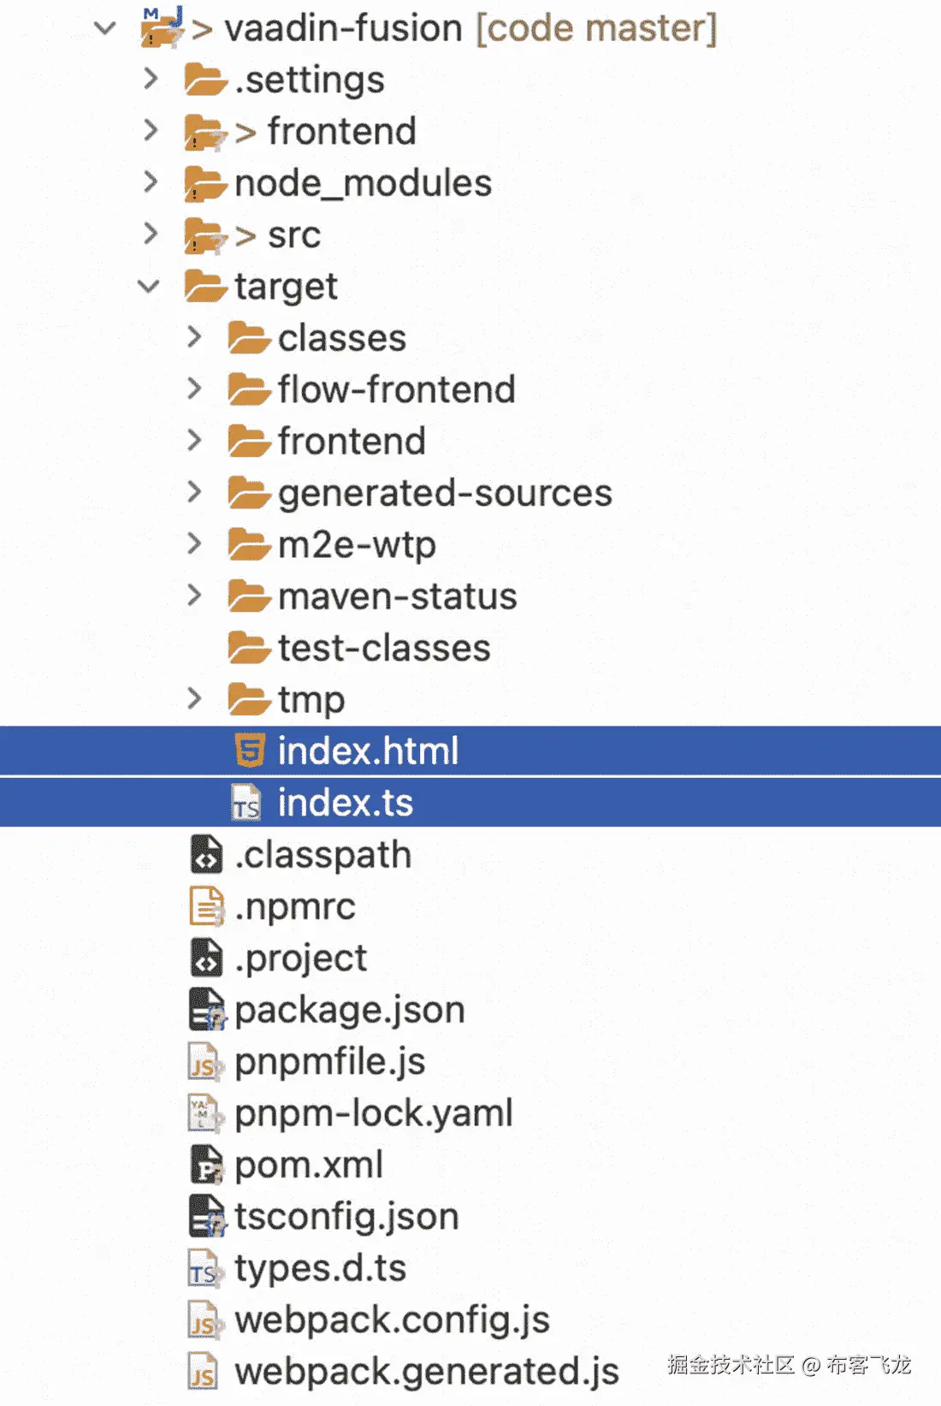Expand the tmp folder under target

195,699
